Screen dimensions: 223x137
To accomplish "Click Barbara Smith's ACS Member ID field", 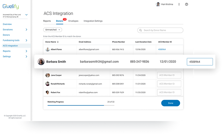I will point(200,62).
